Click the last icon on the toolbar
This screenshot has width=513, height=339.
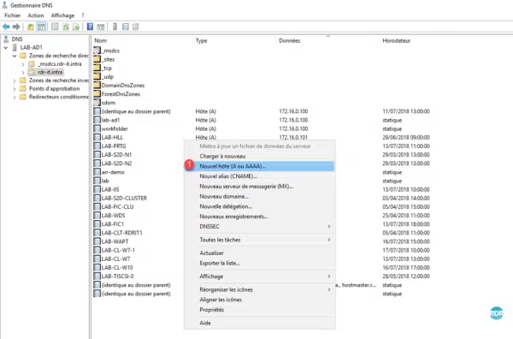pos(135,27)
